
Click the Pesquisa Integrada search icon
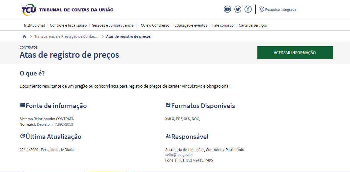coord(262,9)
